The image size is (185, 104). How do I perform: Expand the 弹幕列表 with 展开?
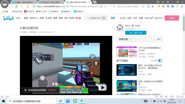(159, 39)
